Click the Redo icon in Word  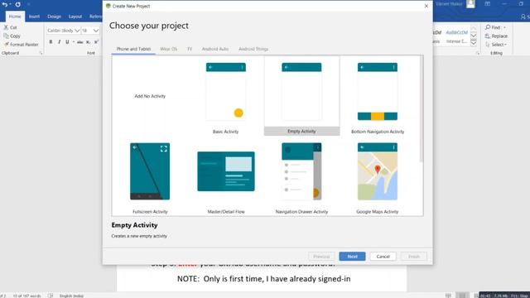click(17, 4)
